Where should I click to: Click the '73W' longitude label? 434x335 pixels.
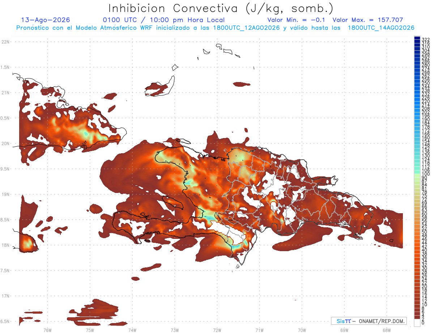coord(175,330)
